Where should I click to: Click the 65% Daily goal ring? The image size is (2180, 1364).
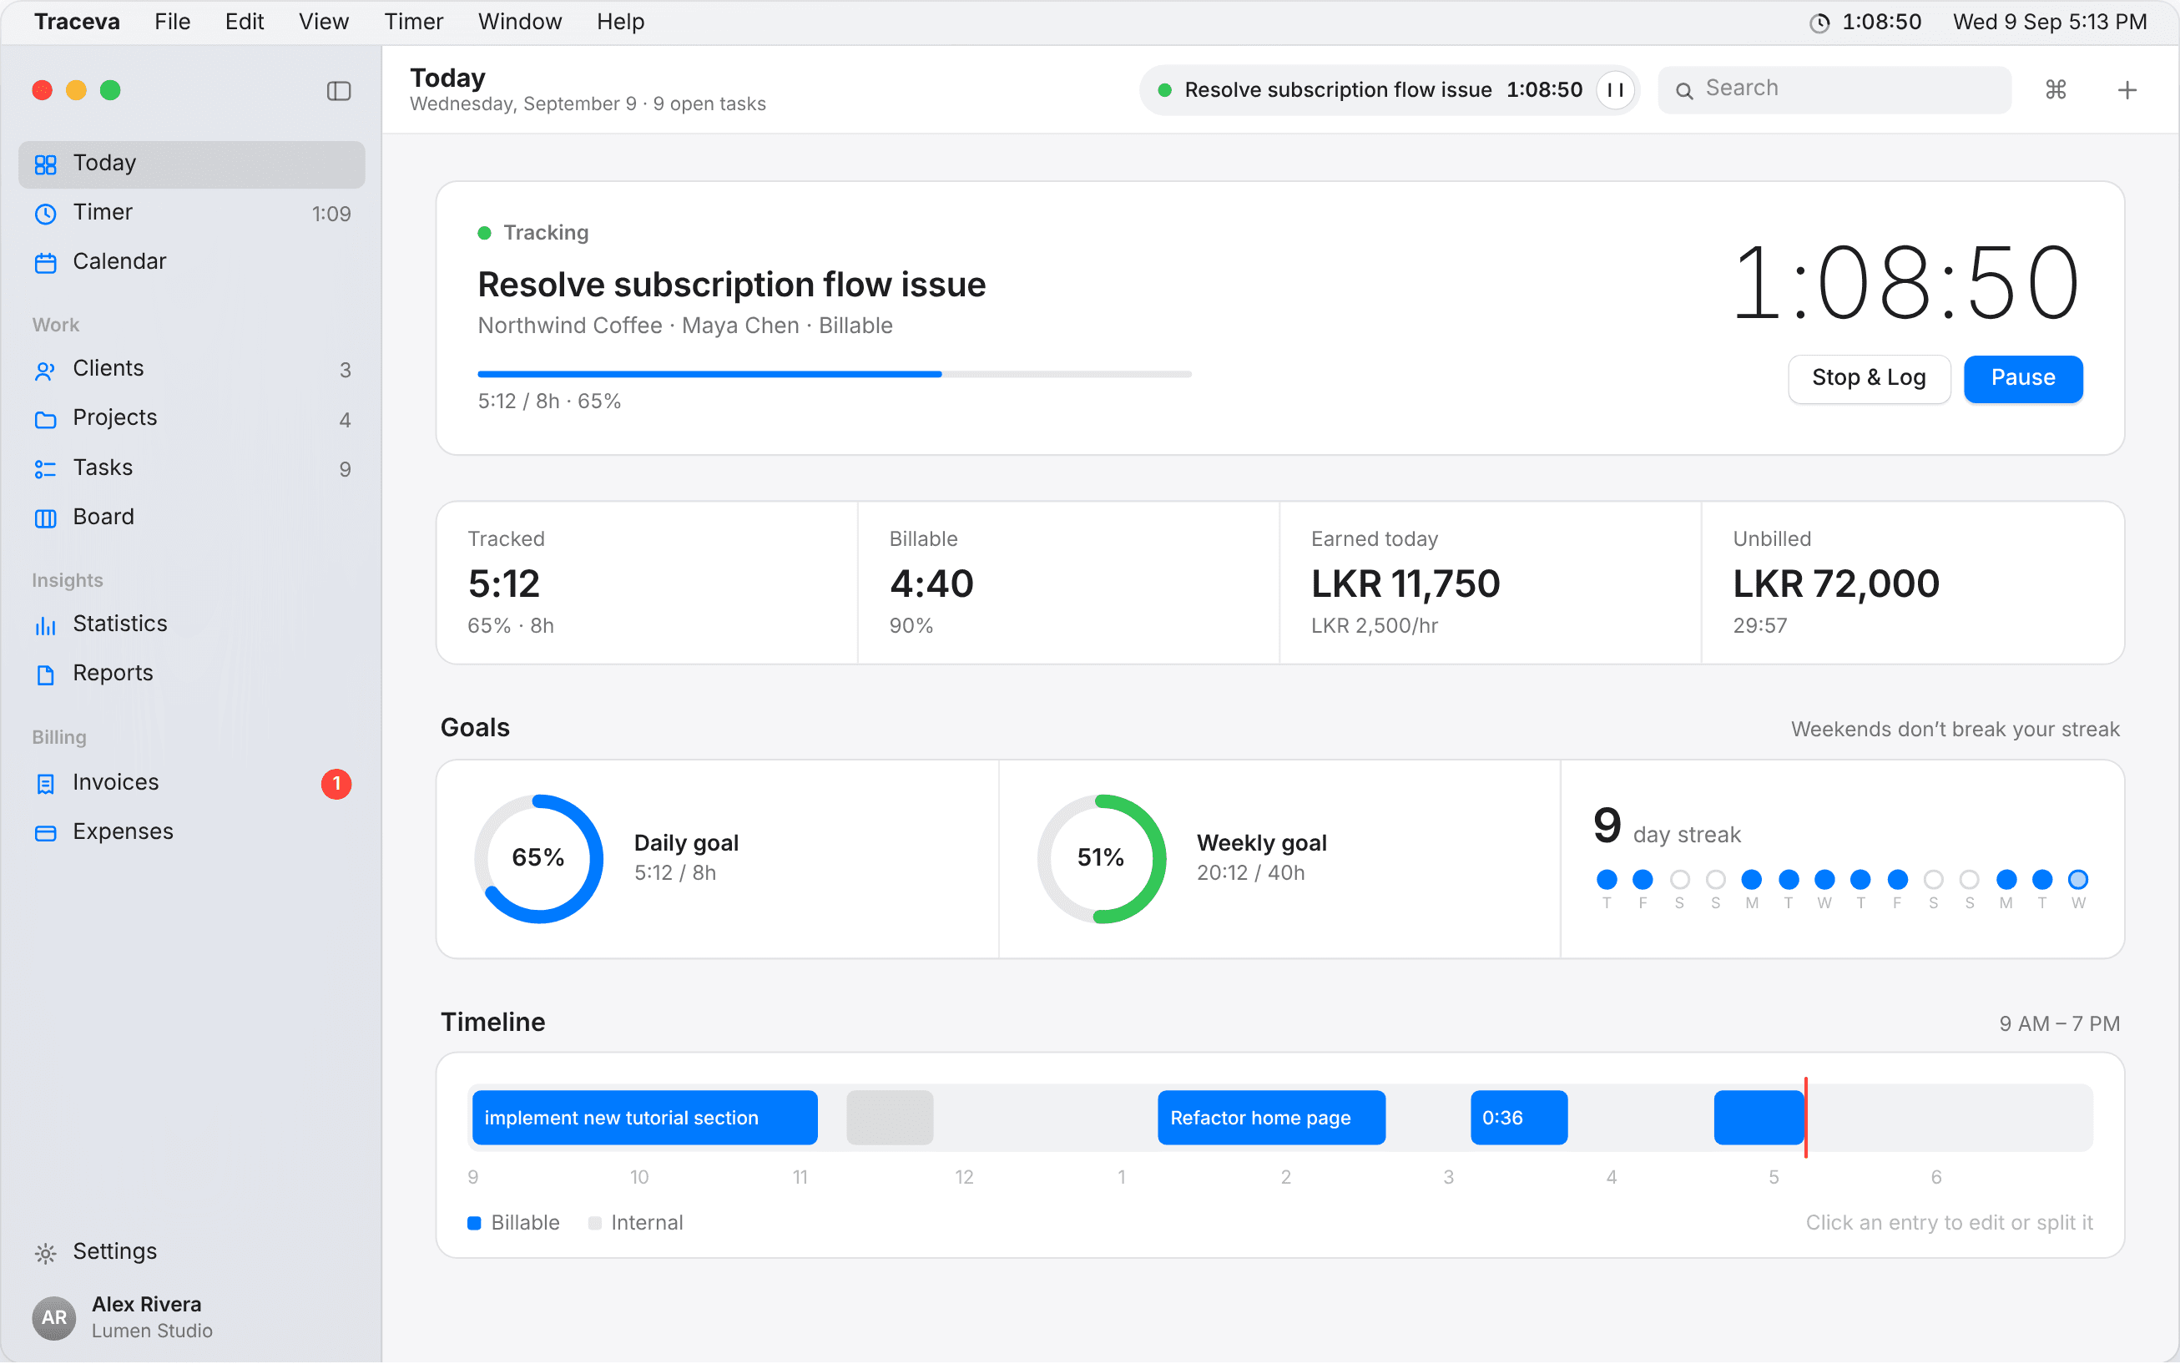coord(538,859)
